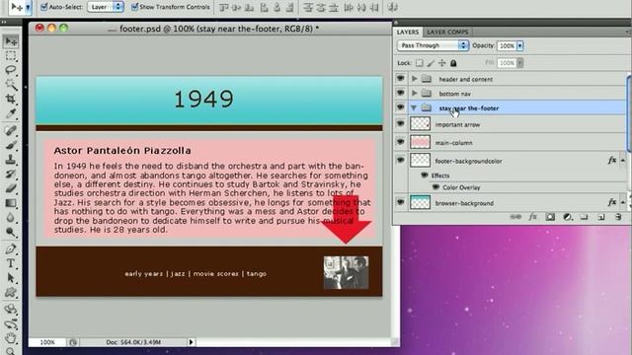This screenshot has width=632, height=355.
Task: Select the 3D Orbit tool
Action: (x=11, y=323)
